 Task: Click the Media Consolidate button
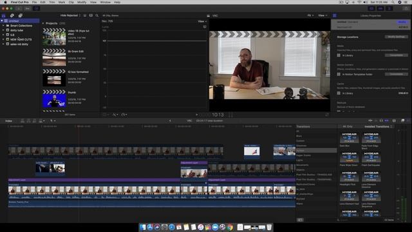click(397, 55)
